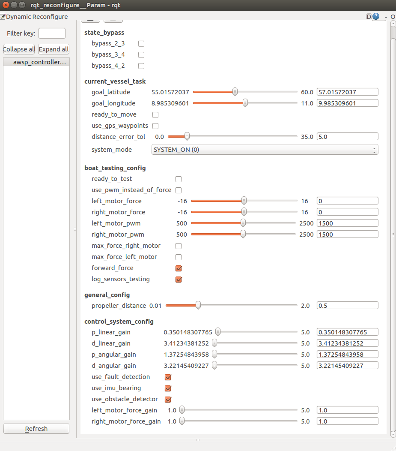396x451 pixels.
Task: Click the O close-plugin button in header
Action: [x=393, y=17]
